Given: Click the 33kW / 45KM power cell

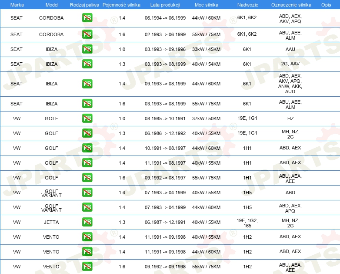Looking at the screenshot, I should point(206,49).
